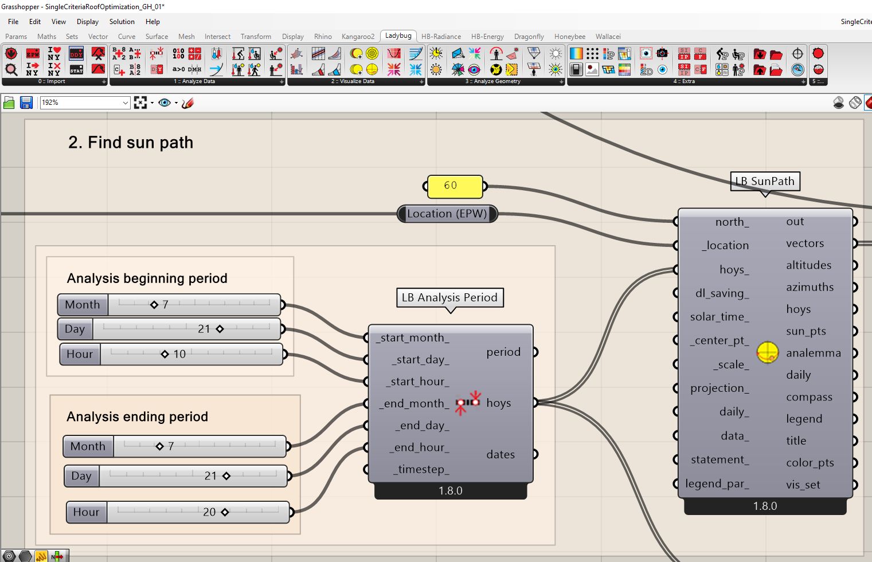Toggle the preview eye icon in canvas toolbar
The height and width of the screenshot is (562, 872).
(x=165, y=103)
